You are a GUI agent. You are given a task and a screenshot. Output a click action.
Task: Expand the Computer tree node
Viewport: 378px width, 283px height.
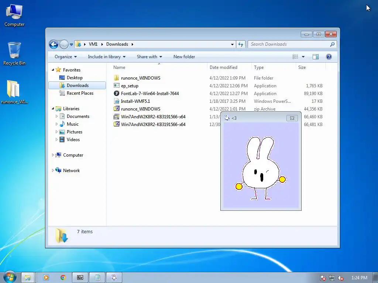(53, 155)
